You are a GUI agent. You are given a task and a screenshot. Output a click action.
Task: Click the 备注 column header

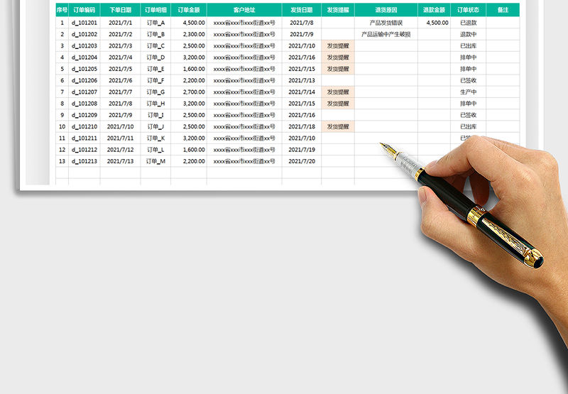click(x=503, y=11)
